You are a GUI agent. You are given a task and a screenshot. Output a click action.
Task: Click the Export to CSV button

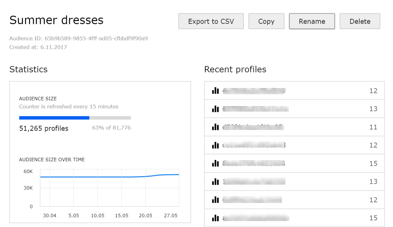[x=211, y=21]
